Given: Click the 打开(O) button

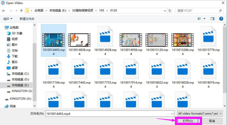Looking at the screenshot, I should 188,121.
